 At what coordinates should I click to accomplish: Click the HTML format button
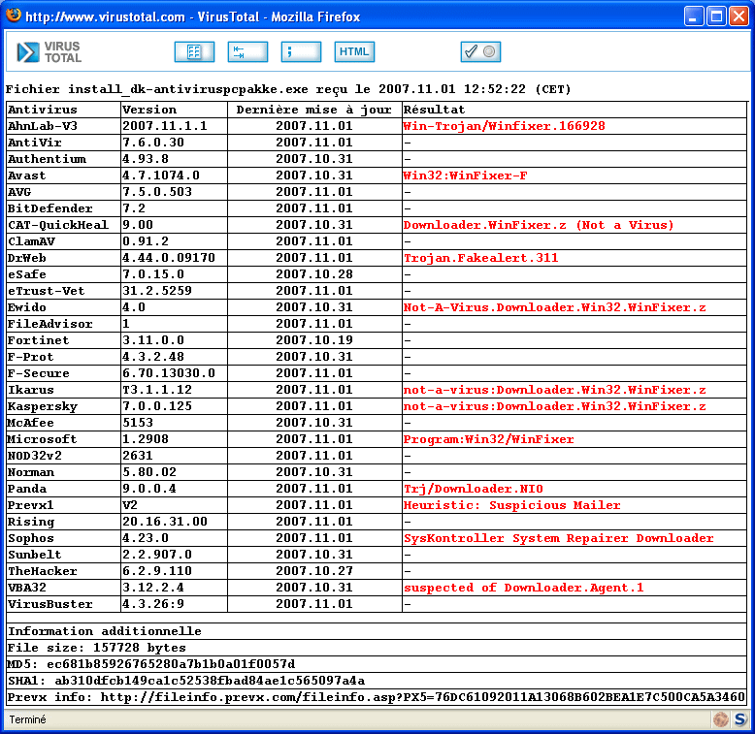354,52
